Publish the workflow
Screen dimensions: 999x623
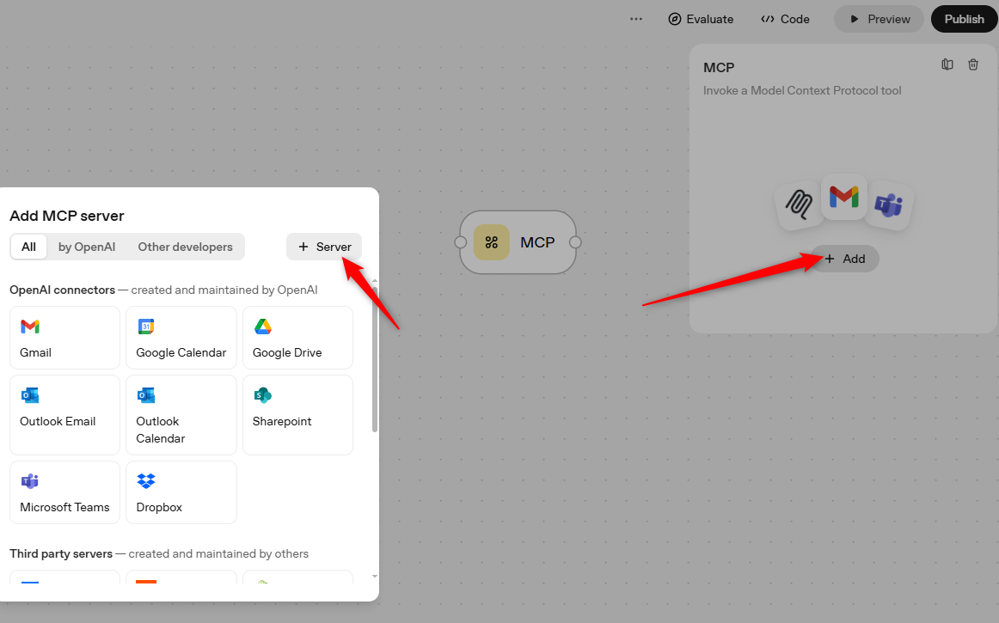[x=964, y=19]
